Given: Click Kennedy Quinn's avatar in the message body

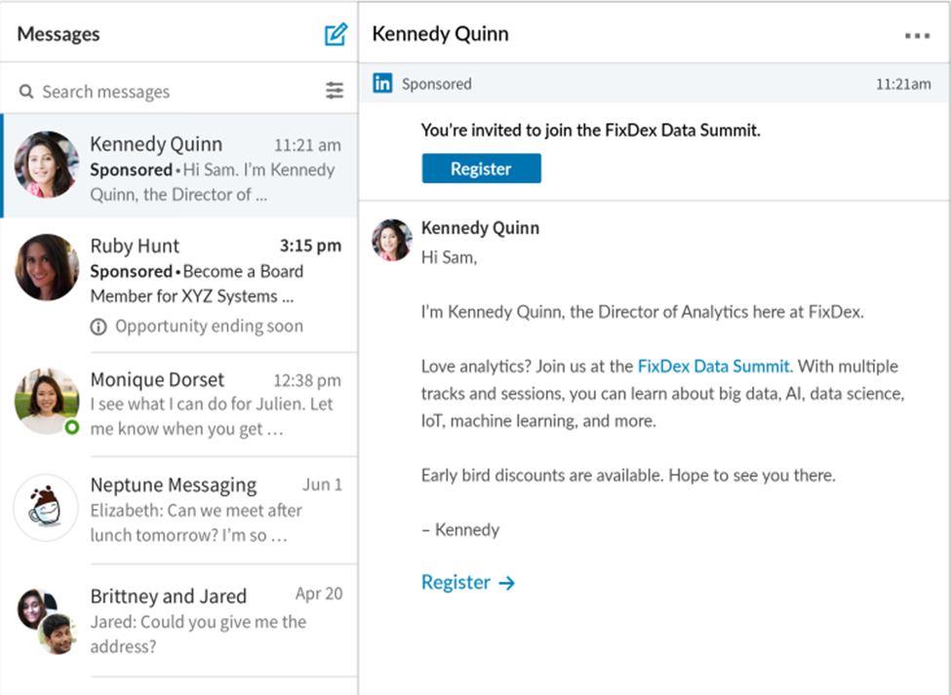Looking at the screenshot, I should click(392, 240).
